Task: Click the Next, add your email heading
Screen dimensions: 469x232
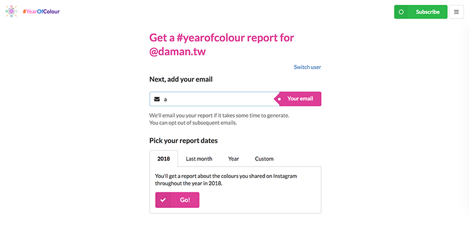Action: pos(181,79)
